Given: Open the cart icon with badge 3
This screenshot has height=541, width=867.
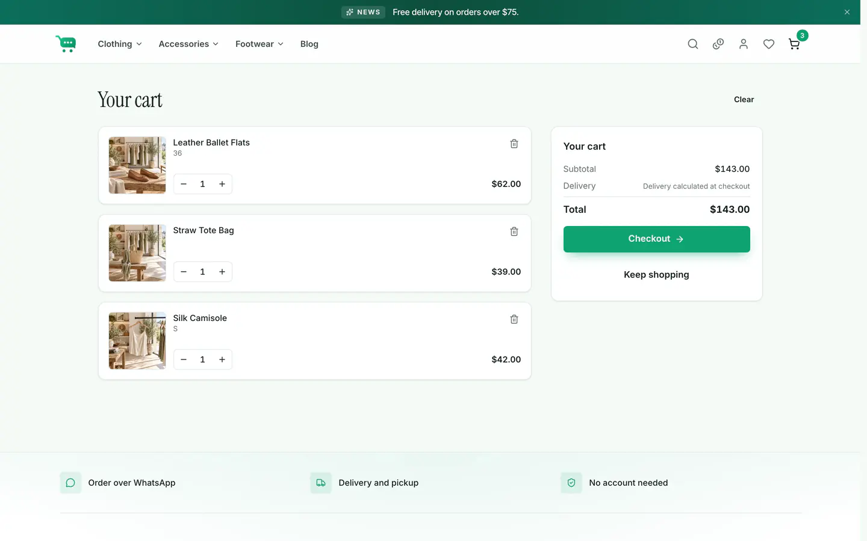Looking at the screenshot, I should tap(795, 44).
